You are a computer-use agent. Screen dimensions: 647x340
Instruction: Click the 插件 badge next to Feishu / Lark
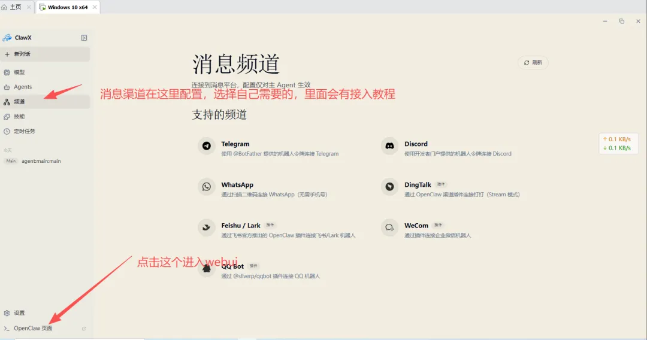click(x=270, y=226)
